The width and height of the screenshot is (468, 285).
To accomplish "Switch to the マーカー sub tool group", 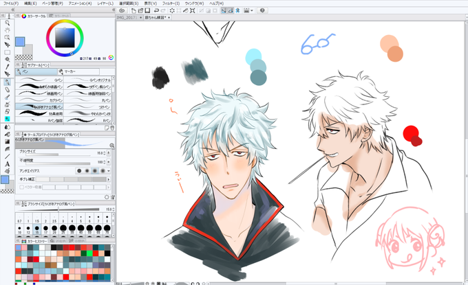I will tap(78, 71).
